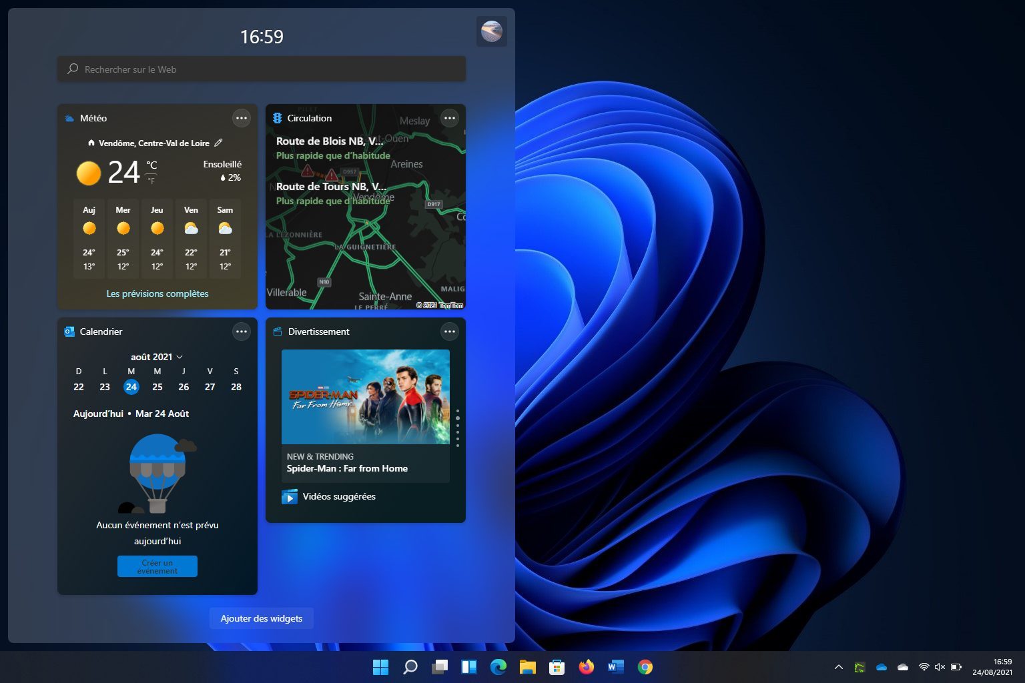Click the Rechercher sur le Web field
This screenshot has width=1025, height=683.
(262, 69)
